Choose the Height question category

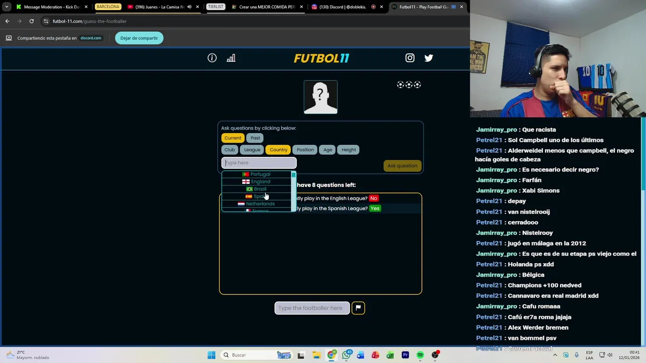[x=349, y=150]
